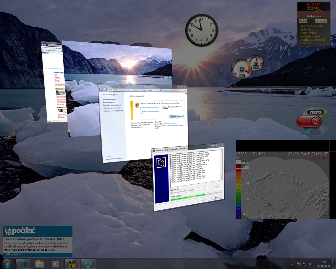The image size is (336, 269).
Task: Open headline 'V Kolíně se smrtelně zranil chla...'
Action: 312,42
